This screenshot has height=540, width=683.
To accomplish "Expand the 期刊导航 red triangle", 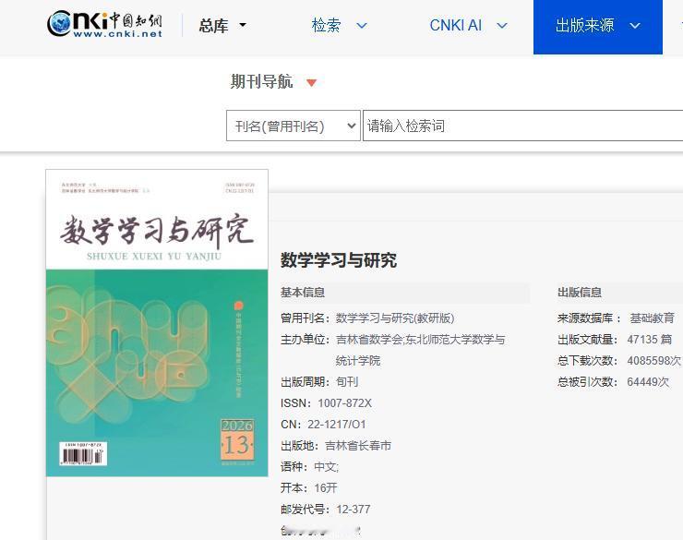I will [311, 83].
